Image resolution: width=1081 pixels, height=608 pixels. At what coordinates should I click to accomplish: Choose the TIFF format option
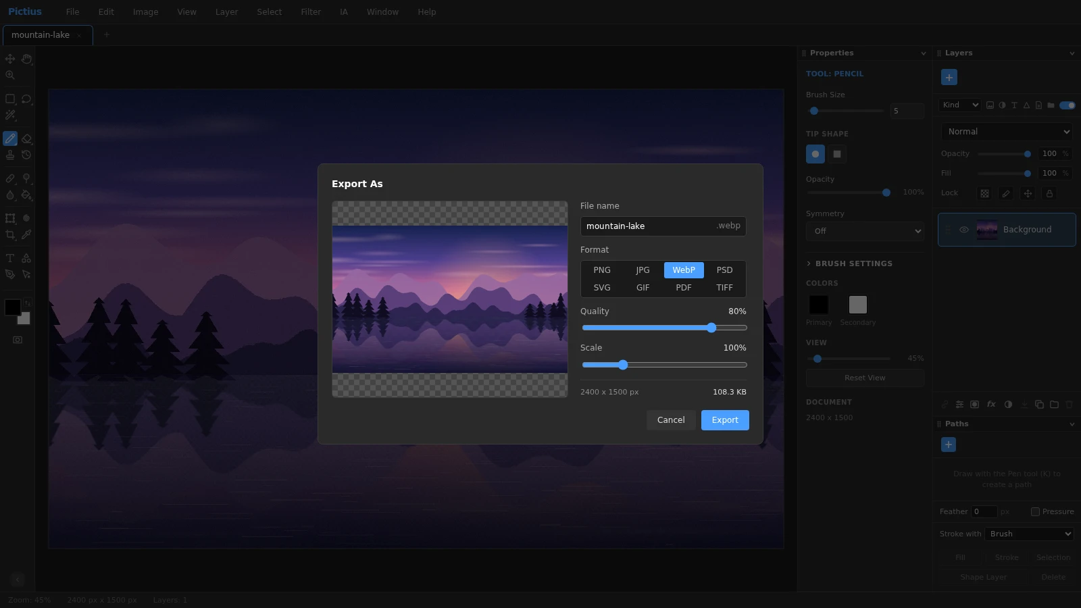point(724,288)
